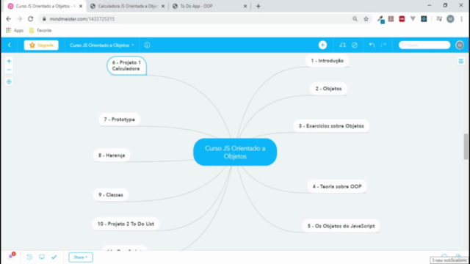Close the To Do App - OOP tab
The image size is (470, 264).
click(245, 6)
